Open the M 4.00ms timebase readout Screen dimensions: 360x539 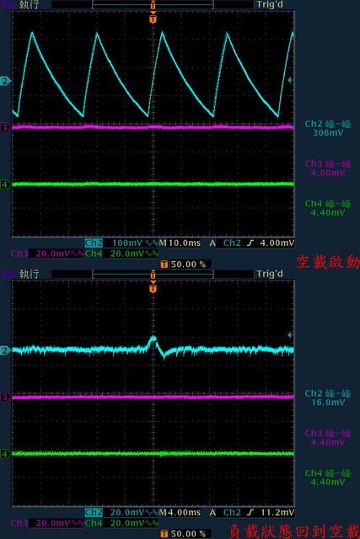[180, 513]
